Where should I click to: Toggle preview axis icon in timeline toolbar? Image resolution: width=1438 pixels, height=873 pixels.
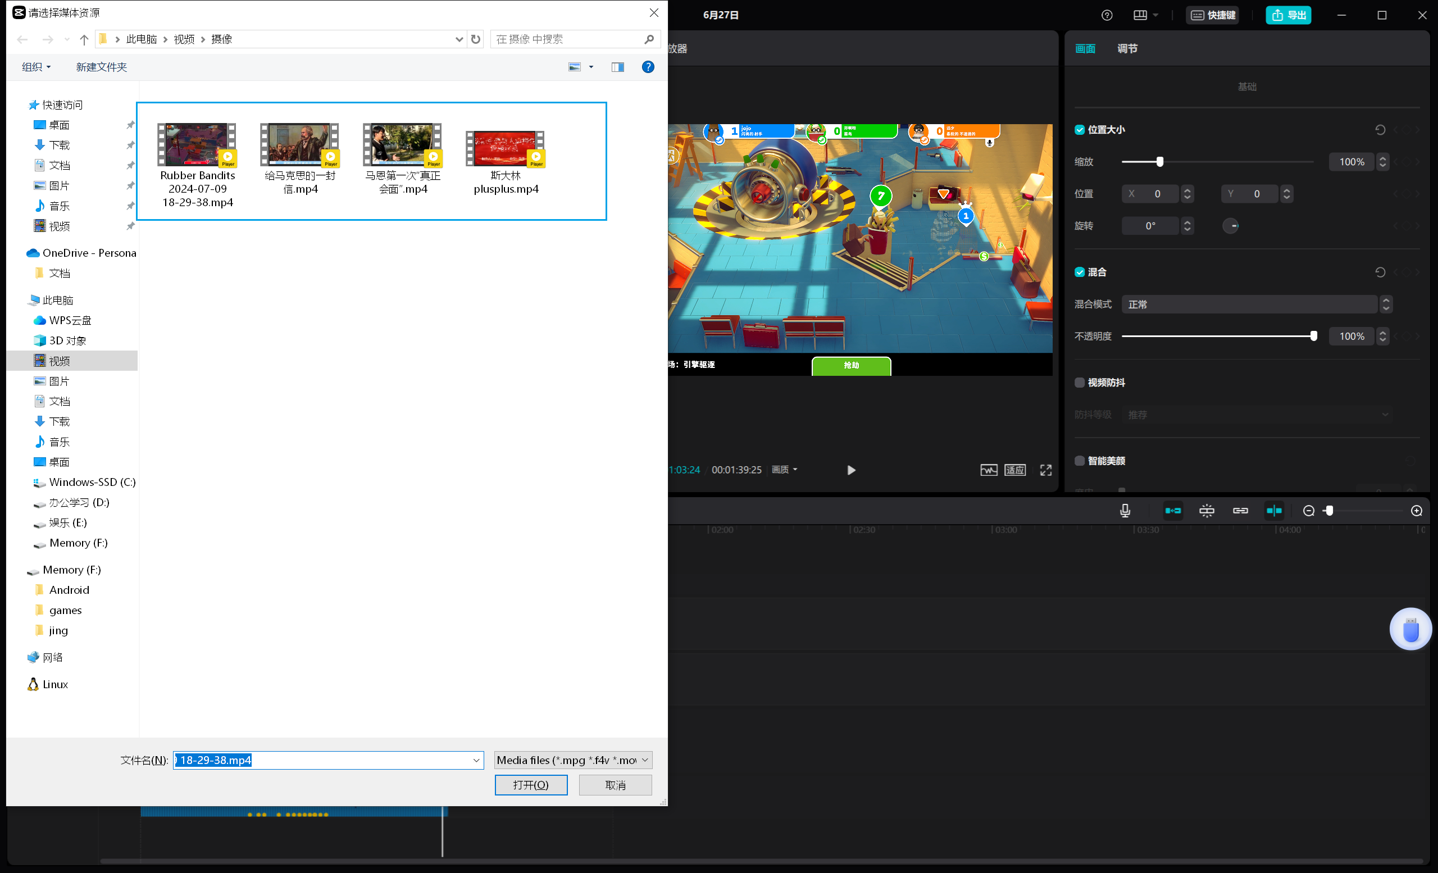1274,511
